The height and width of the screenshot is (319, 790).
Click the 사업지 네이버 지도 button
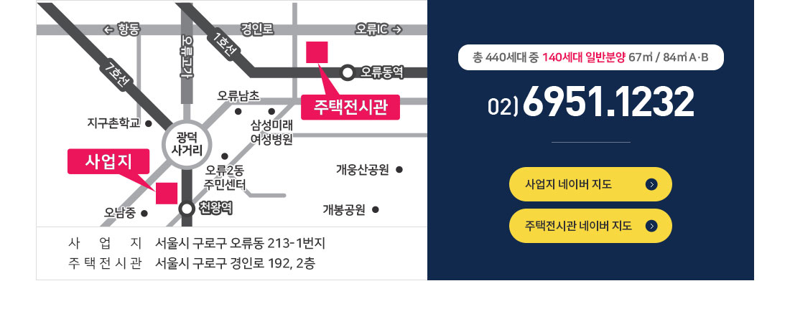590,184
